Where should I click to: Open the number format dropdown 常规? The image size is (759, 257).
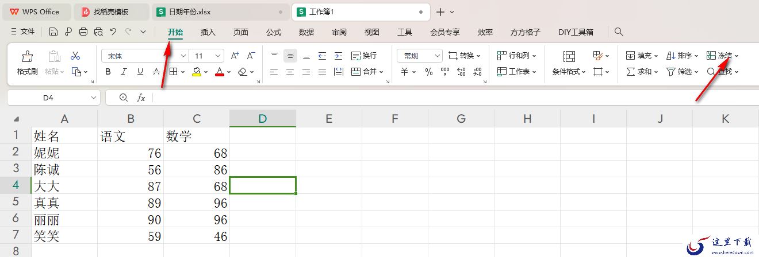pos(437,56)
